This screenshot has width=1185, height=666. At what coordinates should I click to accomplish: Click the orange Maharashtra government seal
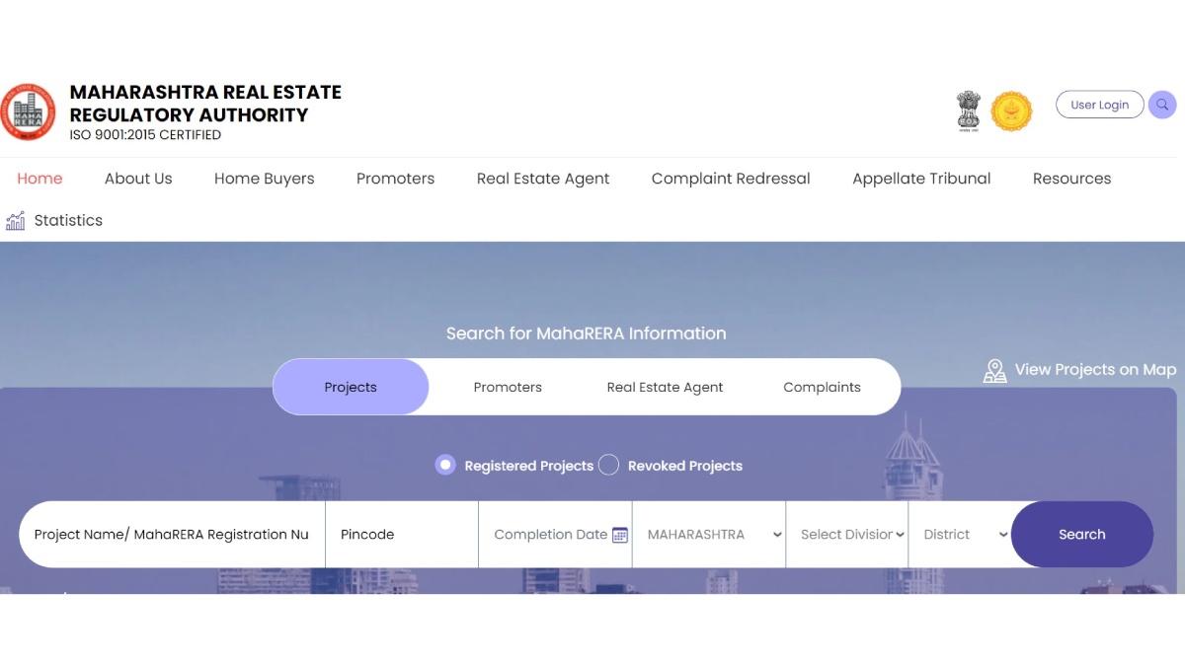1011,111
